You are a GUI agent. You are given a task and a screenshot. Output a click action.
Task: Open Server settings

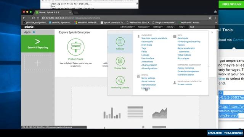click(148, 78)
